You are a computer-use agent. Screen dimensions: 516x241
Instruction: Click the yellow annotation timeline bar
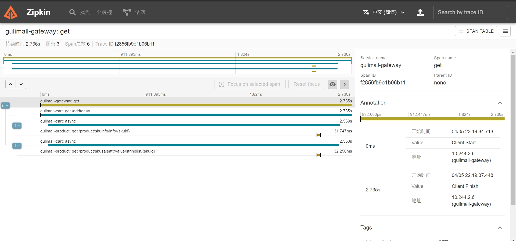coord(432,119)
